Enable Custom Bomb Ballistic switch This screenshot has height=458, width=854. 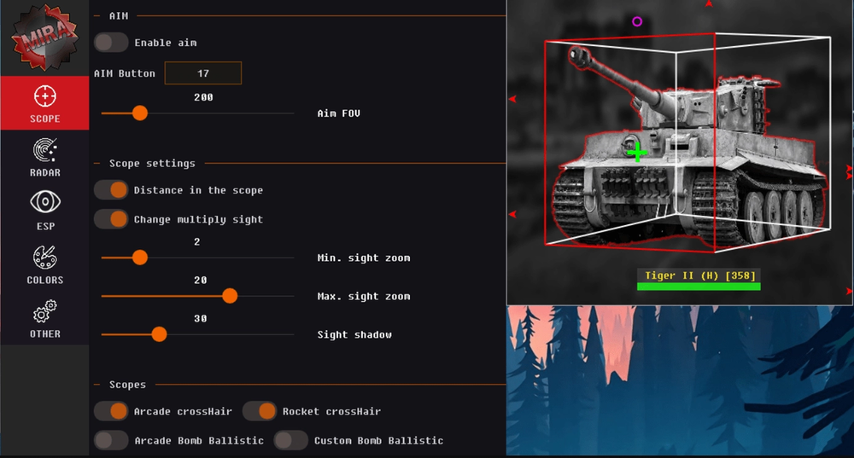click(x=290, y=440)
